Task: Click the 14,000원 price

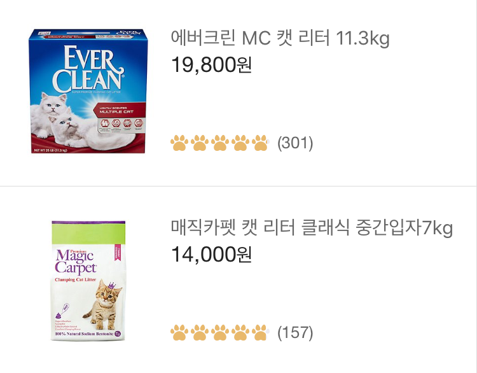Action: click(x=211, y=254)
